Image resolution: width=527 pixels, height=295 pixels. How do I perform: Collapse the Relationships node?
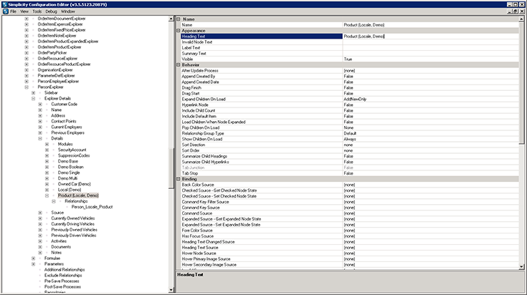[54, 201]
